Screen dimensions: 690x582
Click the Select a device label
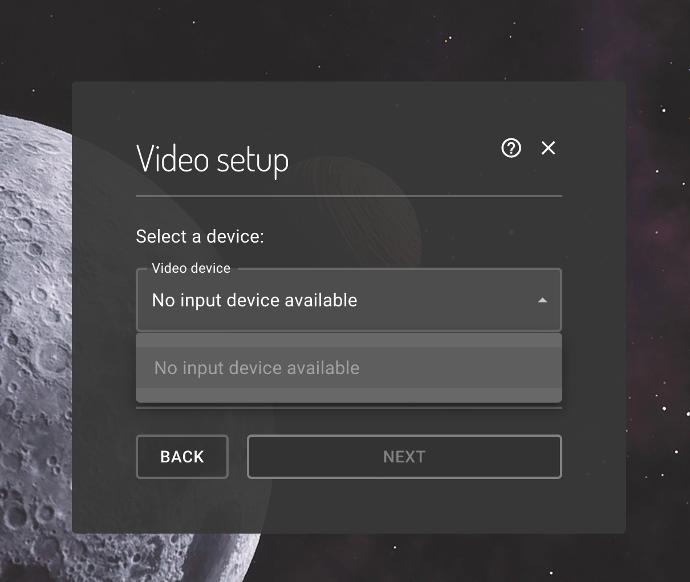coord(200,236)
